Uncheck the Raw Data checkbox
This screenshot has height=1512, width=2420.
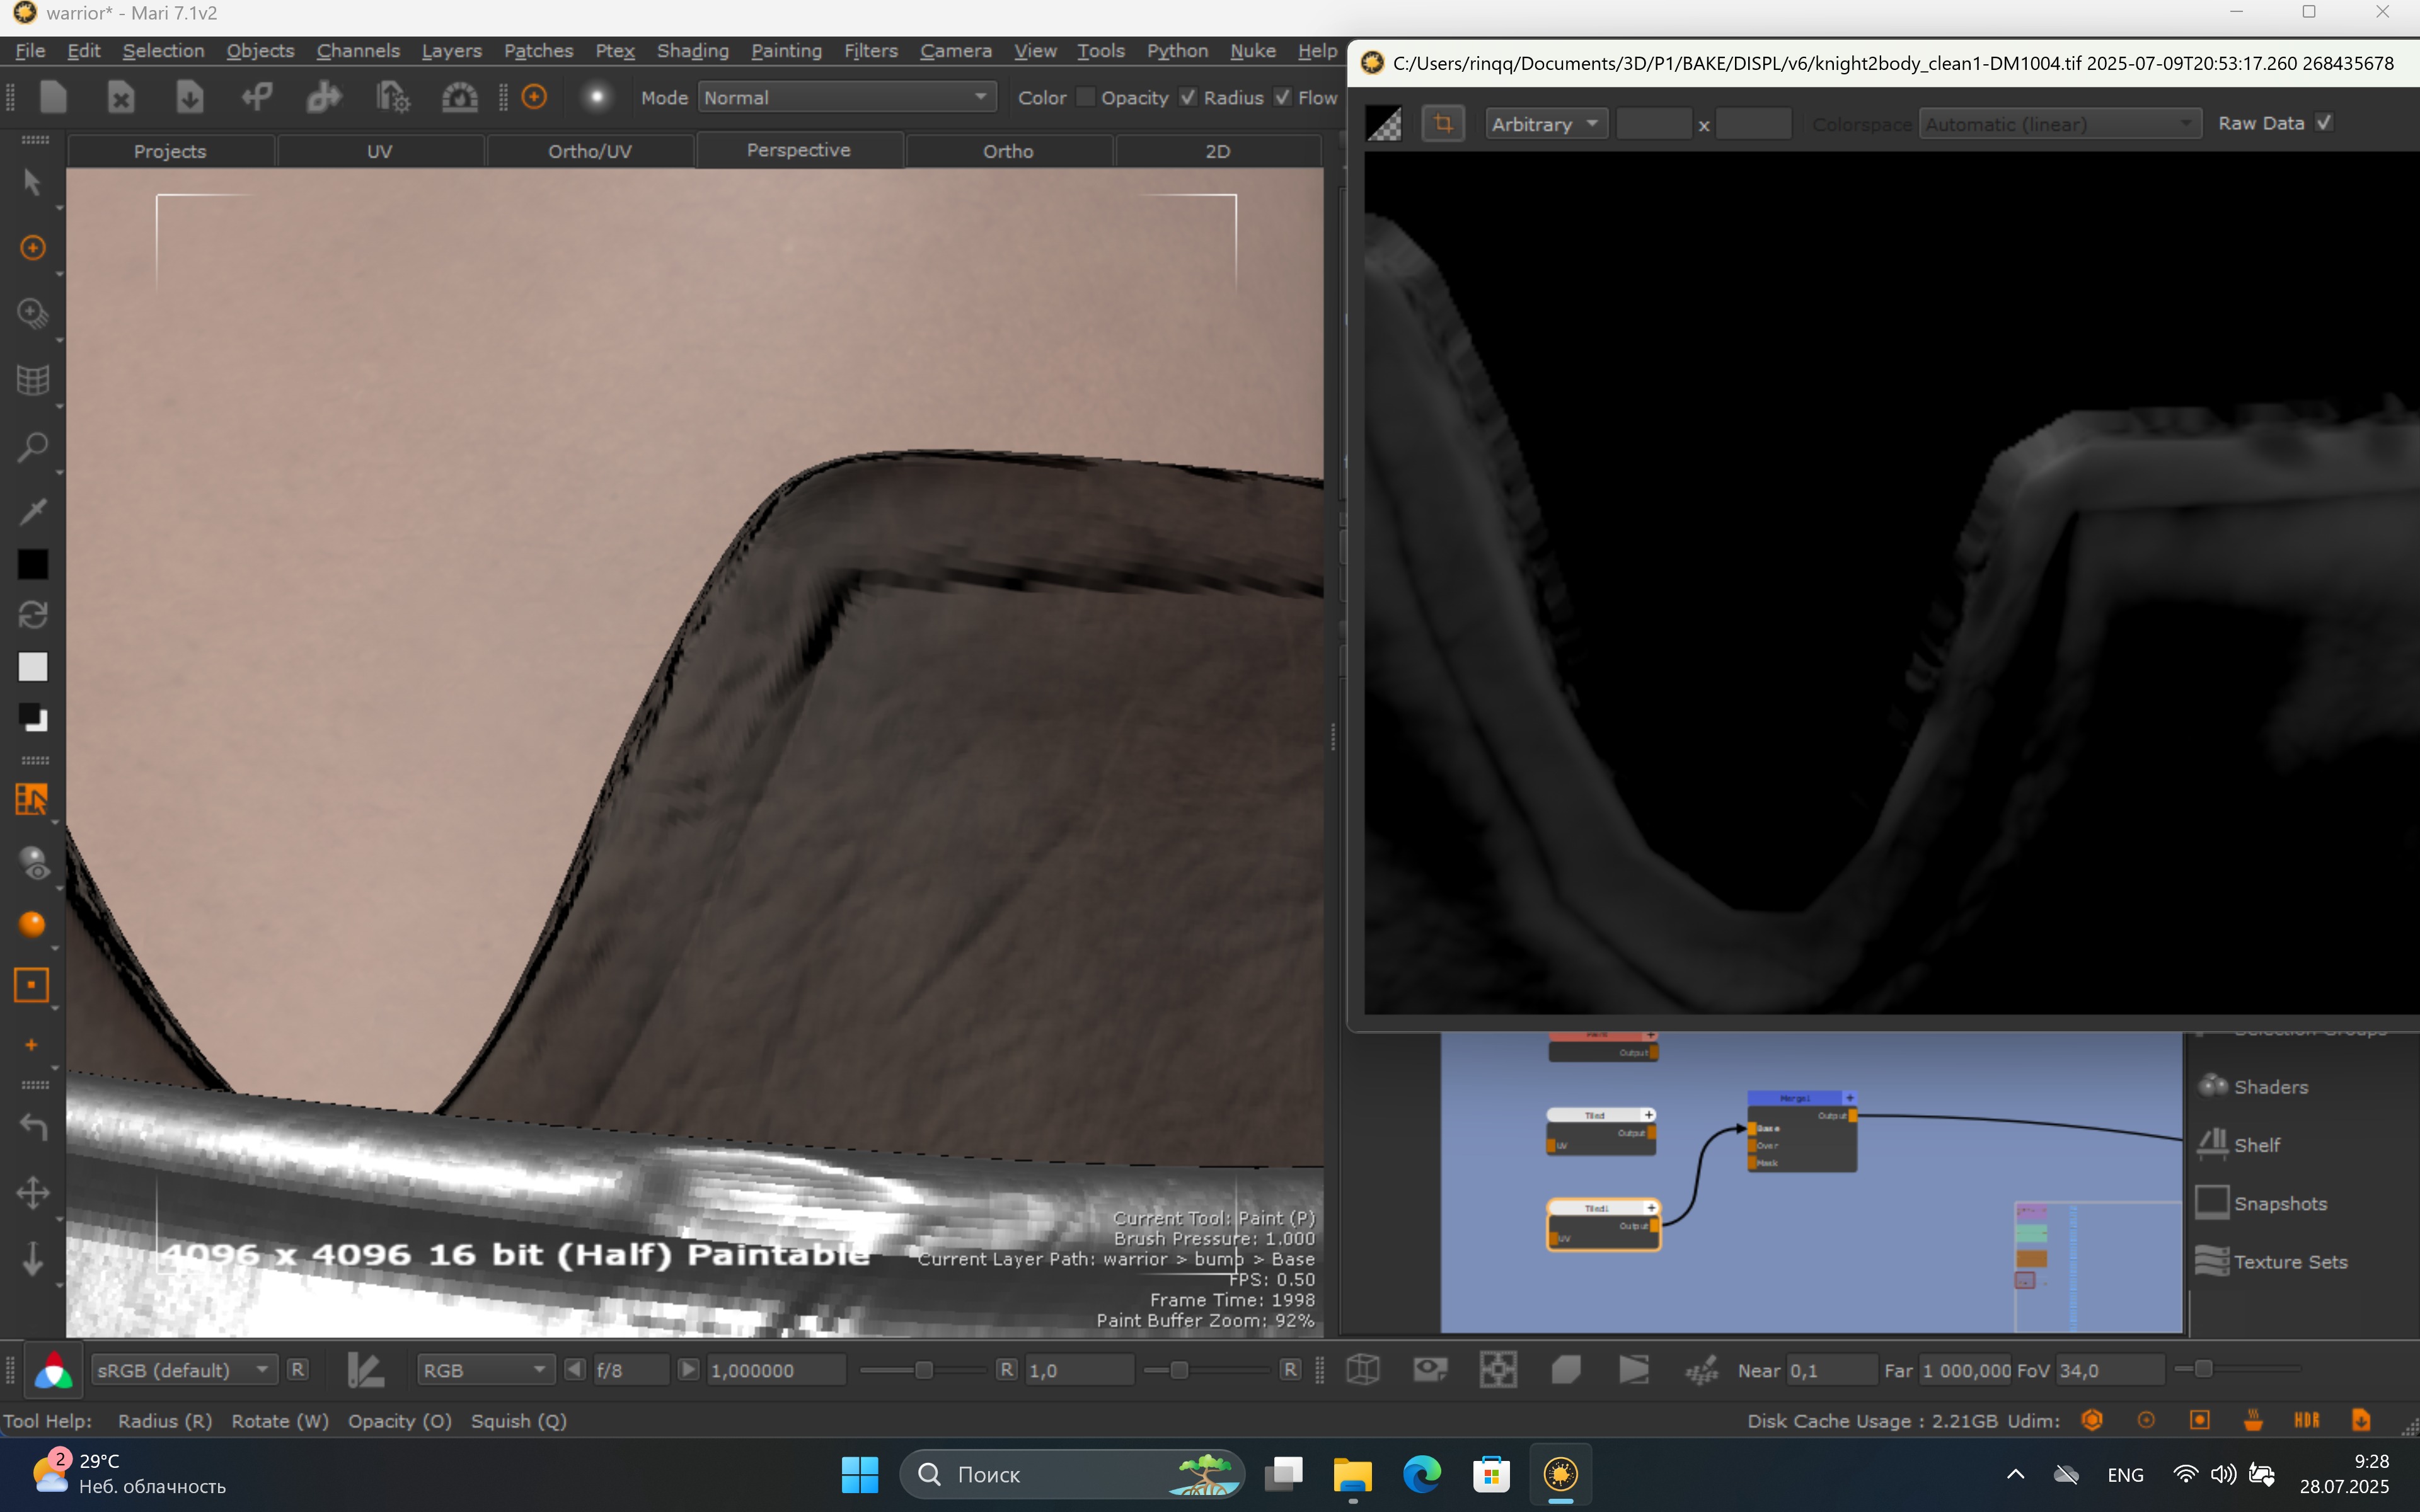2324,122
